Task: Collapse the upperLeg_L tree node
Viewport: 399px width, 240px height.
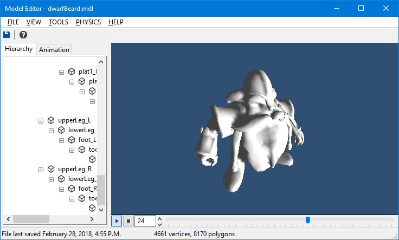Action: click(x=41, y=120)
